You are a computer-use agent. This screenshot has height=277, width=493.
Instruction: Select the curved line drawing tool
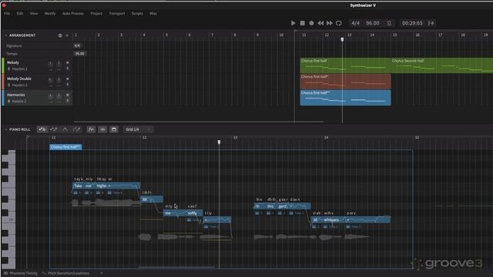click(65, 129)
